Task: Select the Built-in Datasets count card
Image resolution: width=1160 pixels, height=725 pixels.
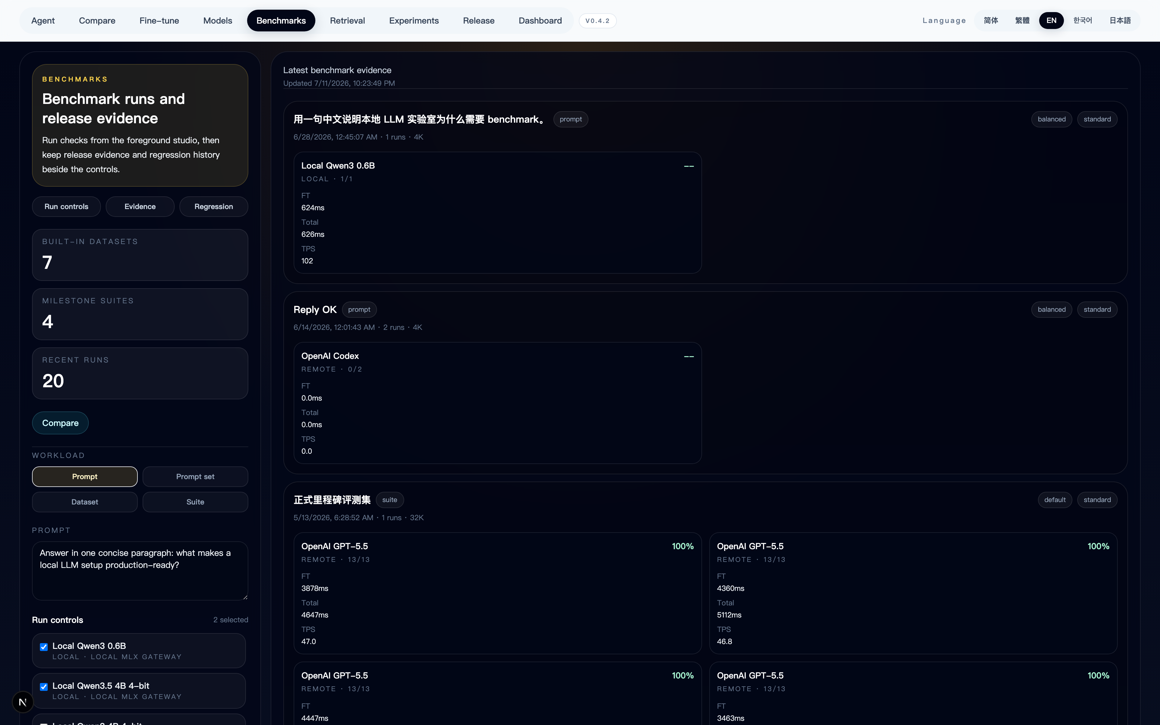Action: (140, 255)
